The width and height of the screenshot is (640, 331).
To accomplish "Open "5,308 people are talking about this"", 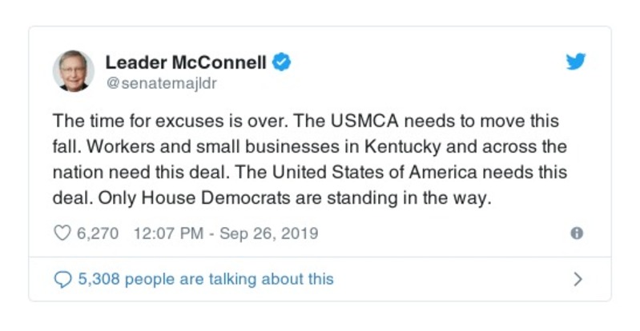I will [x=205, y=280].
